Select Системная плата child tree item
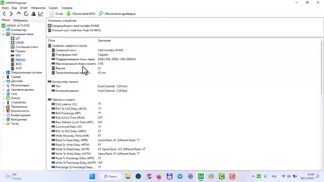Screen dimensions: 324x182 pyautogui.click(x=27, y=47)
